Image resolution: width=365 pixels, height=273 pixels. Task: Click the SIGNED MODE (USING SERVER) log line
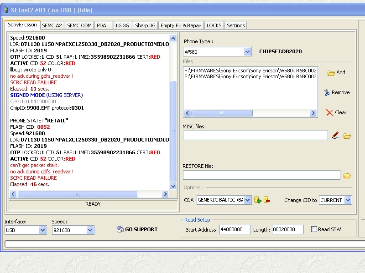[x=47, y=95]
